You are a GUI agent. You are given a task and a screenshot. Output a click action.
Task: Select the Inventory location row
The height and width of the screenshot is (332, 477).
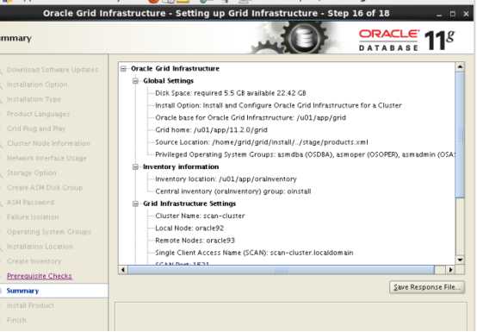[226, 179]
